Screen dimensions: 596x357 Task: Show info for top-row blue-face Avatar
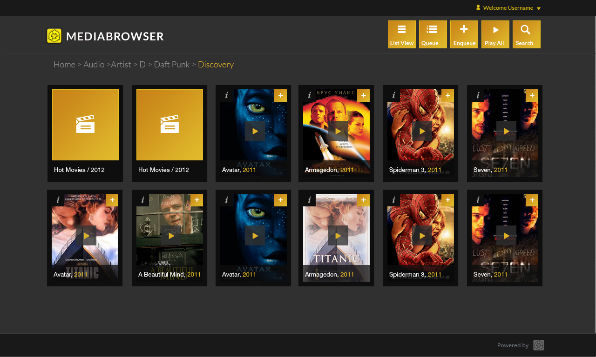[x=226, y=95]
